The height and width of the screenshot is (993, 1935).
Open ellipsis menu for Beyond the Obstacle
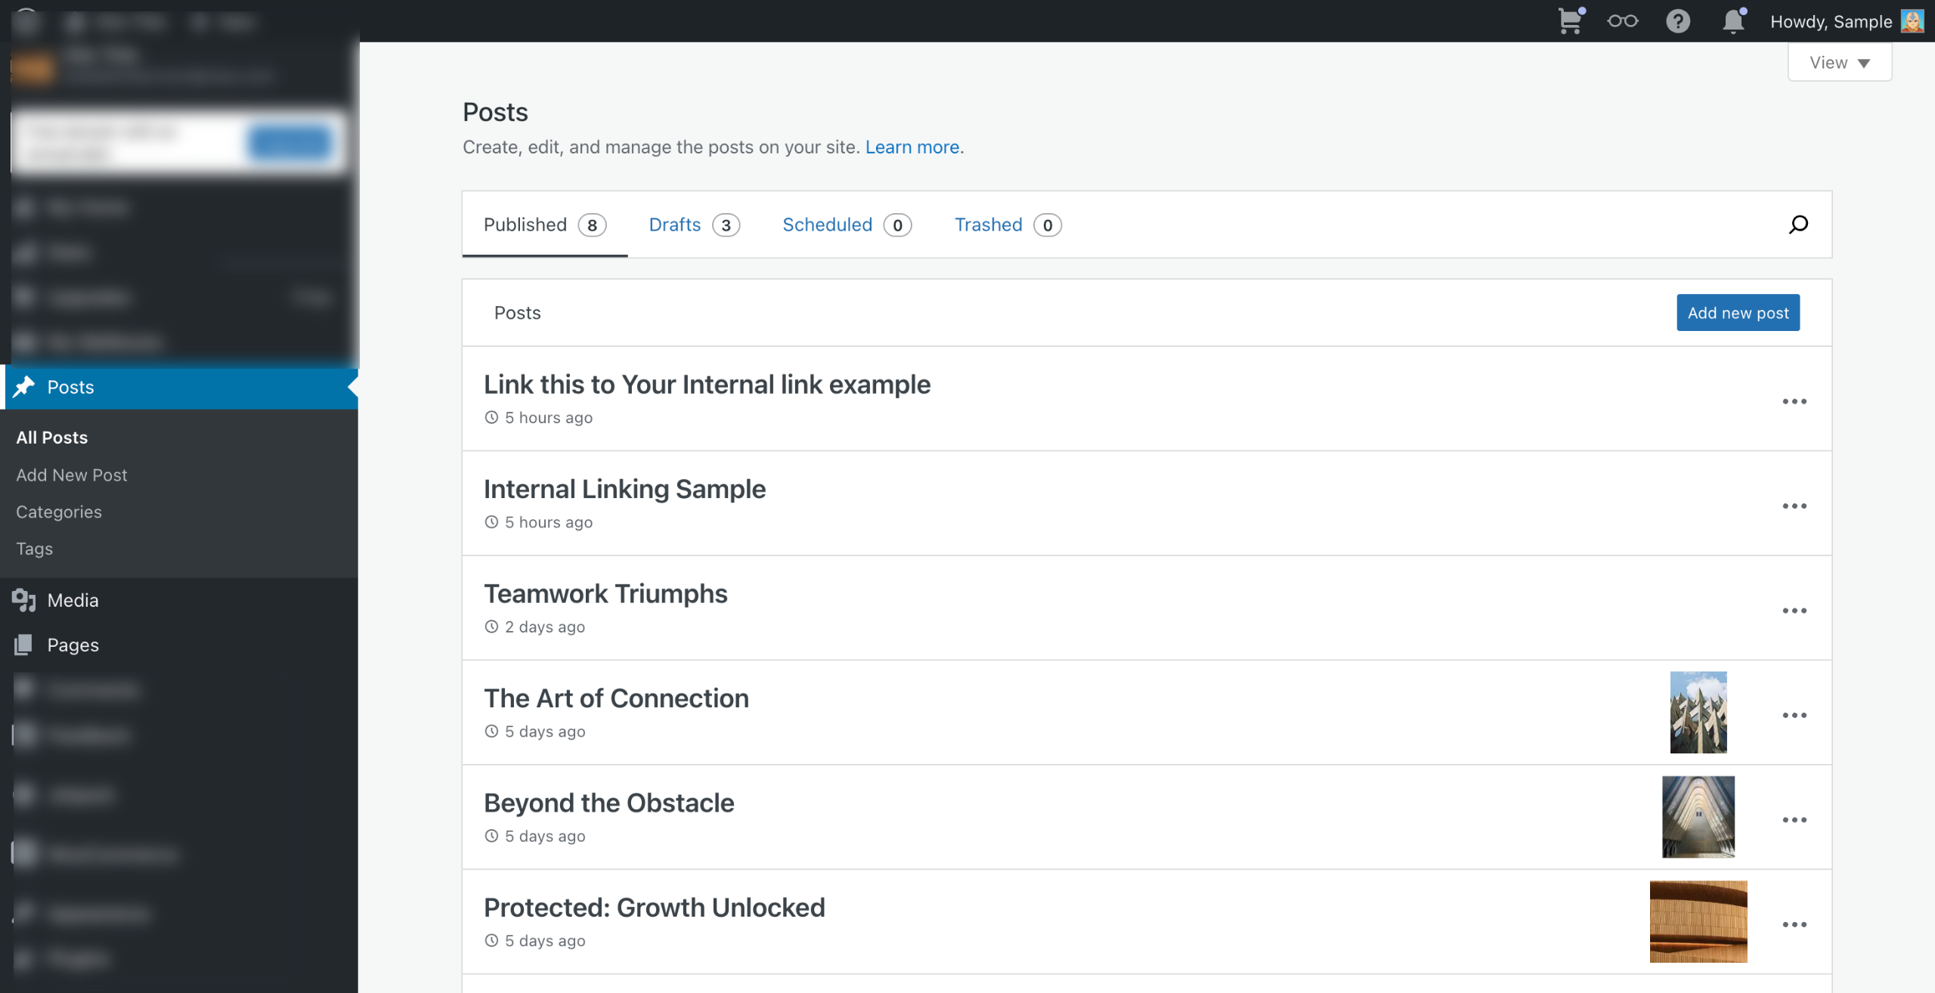1794,820
